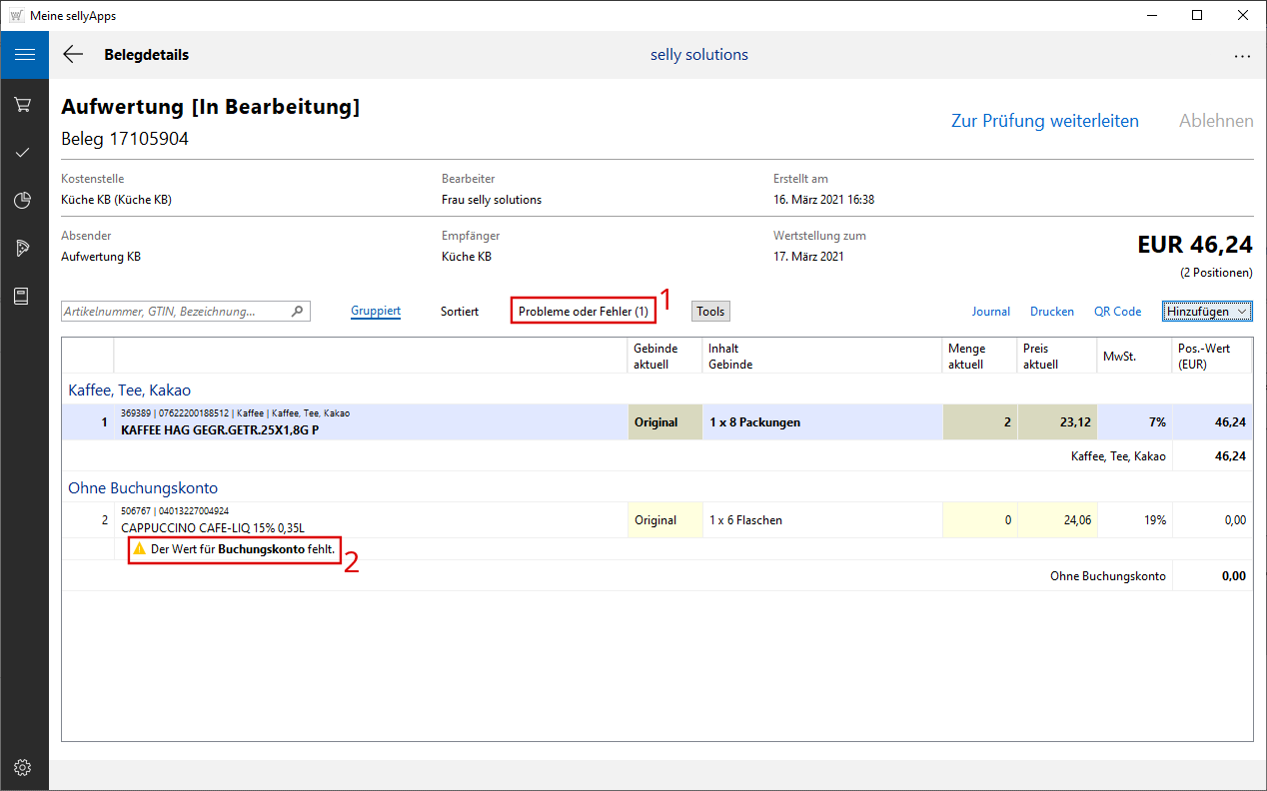Go back with the arrow icon
This screenshot has width=1267, height=791.
[x=73, y=55]
